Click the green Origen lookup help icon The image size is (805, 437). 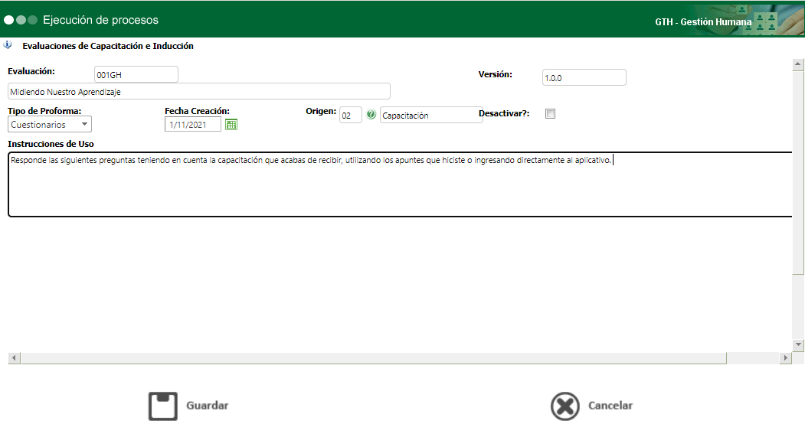pos(371,115)
